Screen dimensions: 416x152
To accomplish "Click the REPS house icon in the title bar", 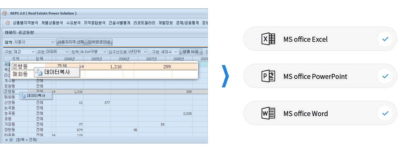I will click(5, 13).
